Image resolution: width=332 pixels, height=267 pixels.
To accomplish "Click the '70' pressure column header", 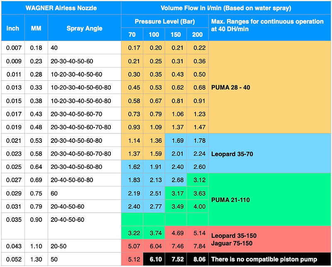I will pyautogui.click(x=132, y=34).
